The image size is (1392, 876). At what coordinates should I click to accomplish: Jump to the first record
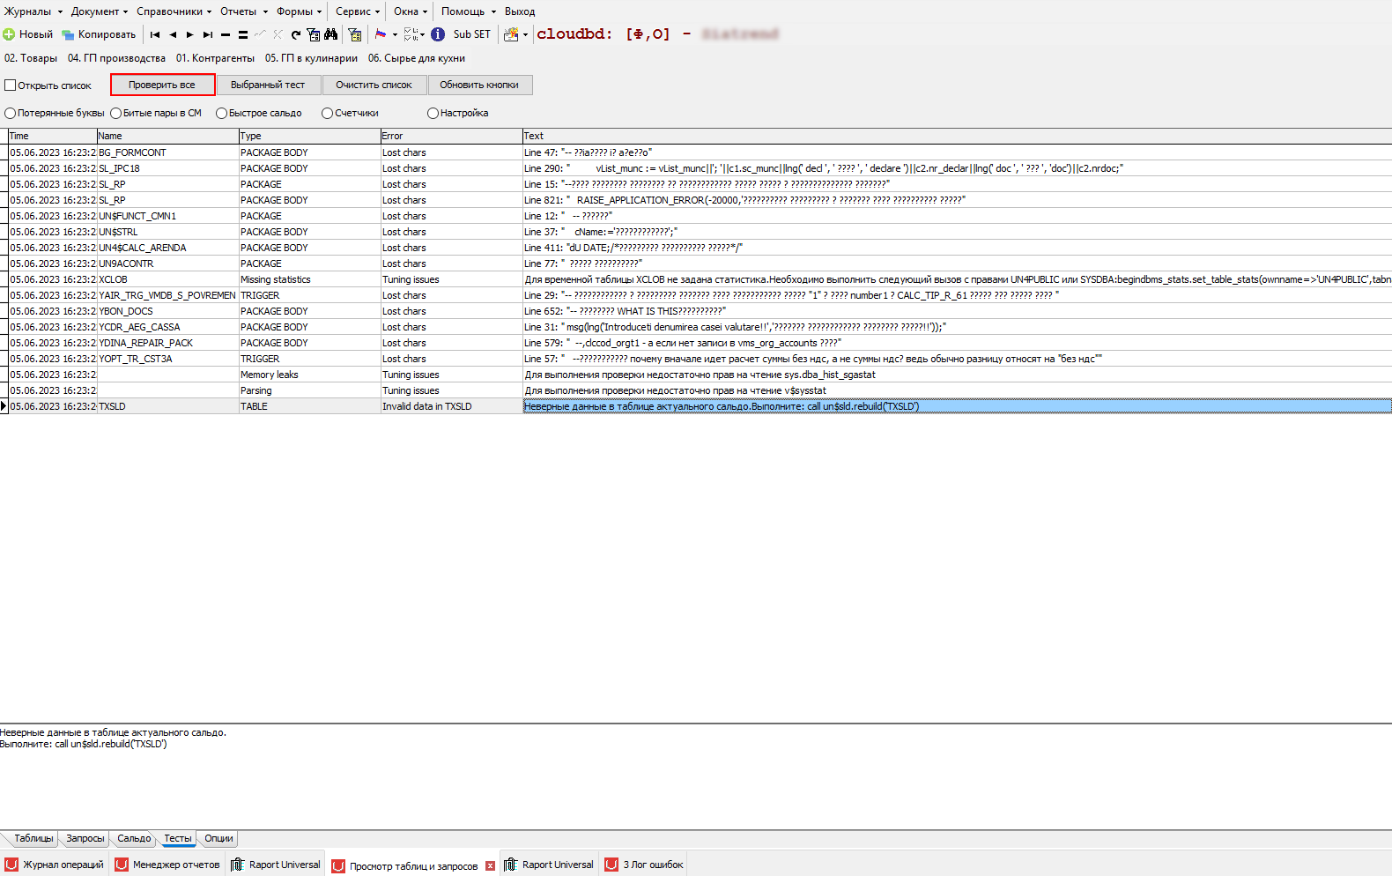point(155,34)
